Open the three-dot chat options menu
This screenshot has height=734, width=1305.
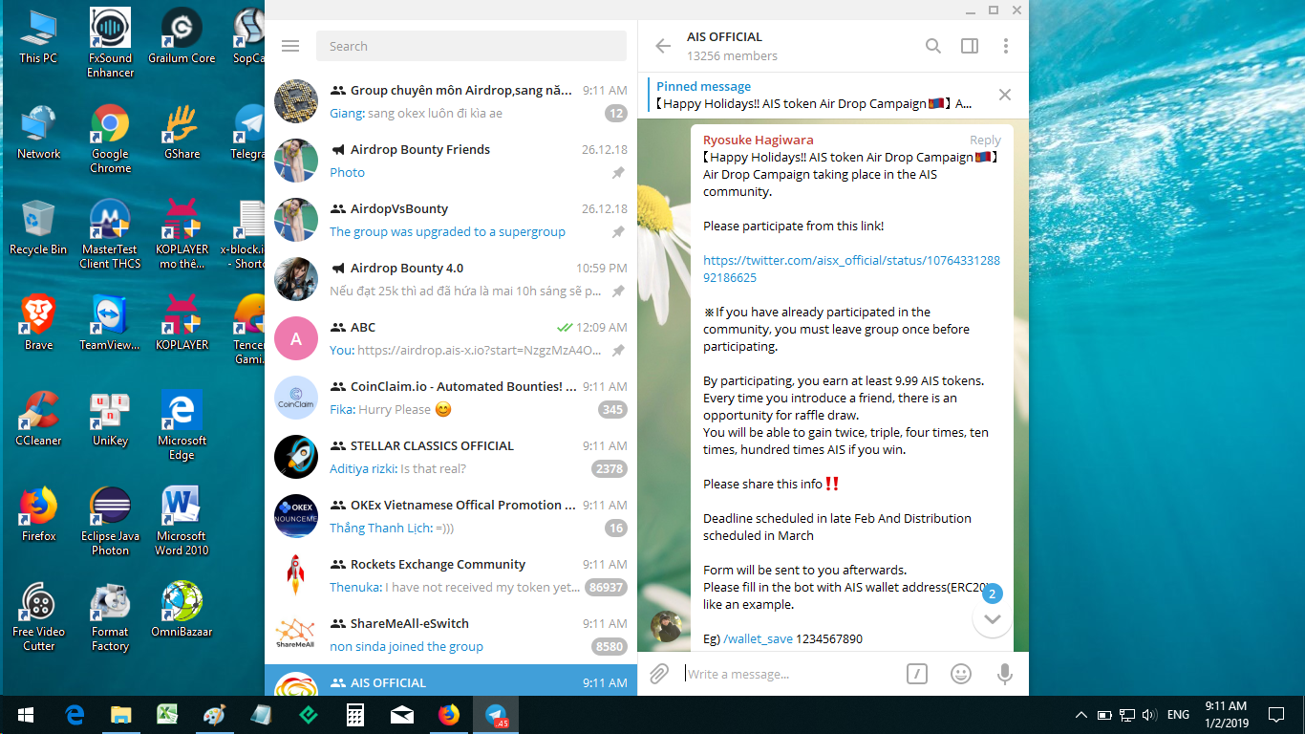(1006, 46)
